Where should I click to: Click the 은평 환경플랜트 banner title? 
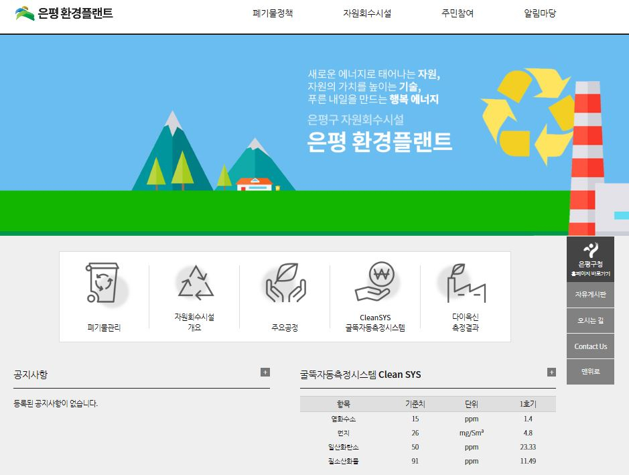pyautogui.click(x=380, y=142)
